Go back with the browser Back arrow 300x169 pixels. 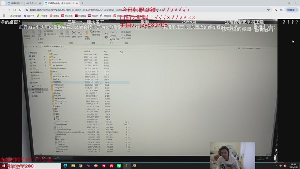pos(3,10)
